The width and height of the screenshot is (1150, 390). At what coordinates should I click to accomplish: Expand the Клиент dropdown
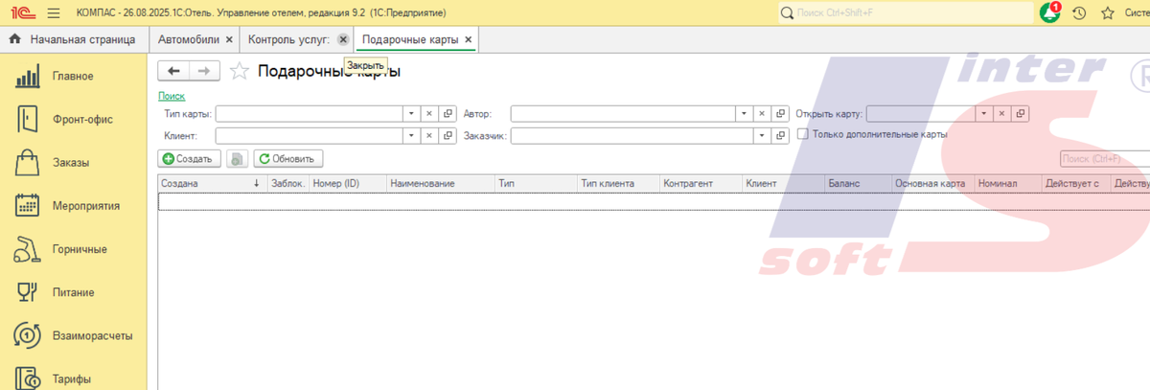click(x=411, y=136)
